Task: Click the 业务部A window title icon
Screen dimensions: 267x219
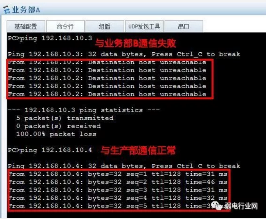Action: 7,9
